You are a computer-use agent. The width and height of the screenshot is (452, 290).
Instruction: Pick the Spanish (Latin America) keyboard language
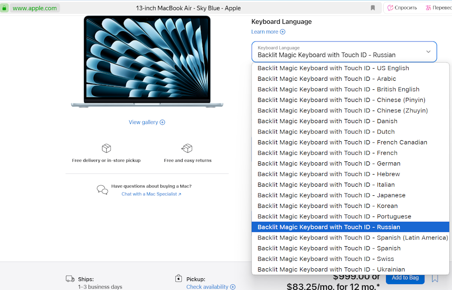click(350, 238)
